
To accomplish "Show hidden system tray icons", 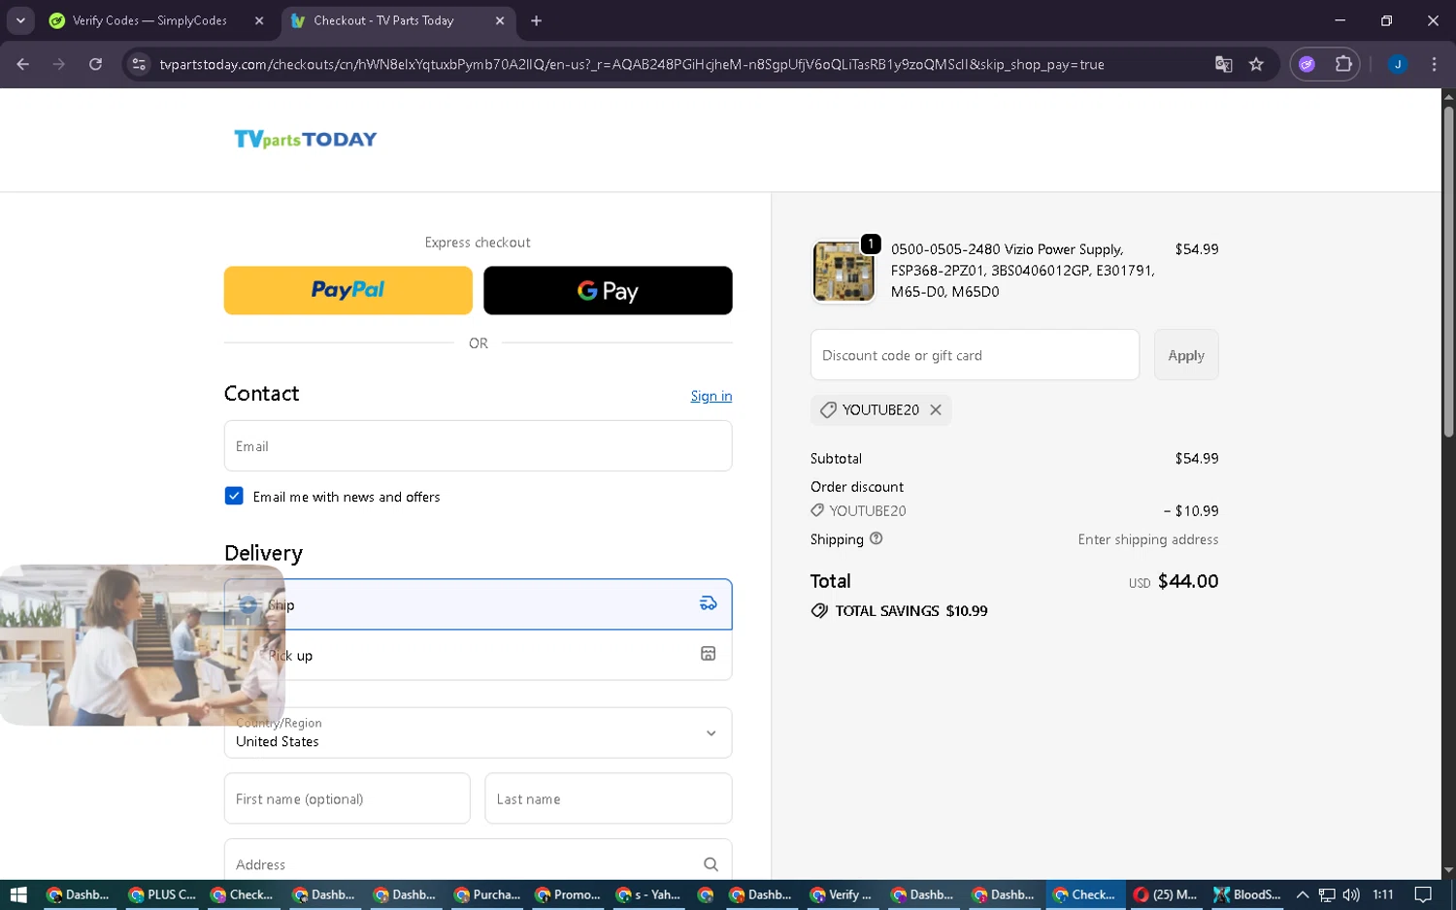I will (1303, 894).
